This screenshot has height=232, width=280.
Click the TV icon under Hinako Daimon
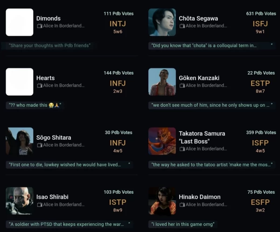click(182, 205)
